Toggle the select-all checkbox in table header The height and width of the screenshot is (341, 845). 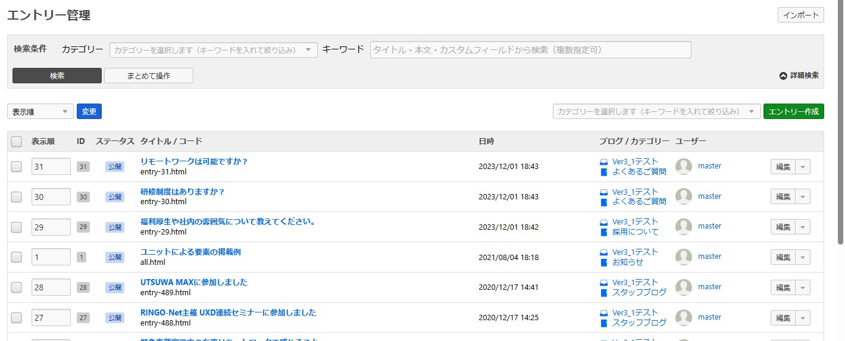click(x=17, y=142)
